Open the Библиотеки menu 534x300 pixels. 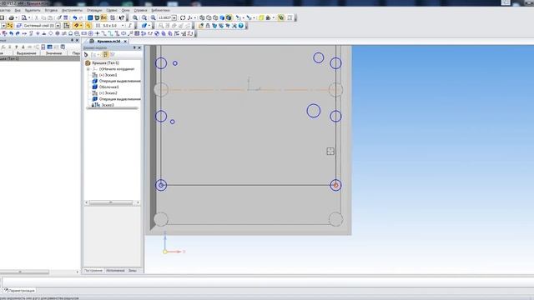click(160, 11)
